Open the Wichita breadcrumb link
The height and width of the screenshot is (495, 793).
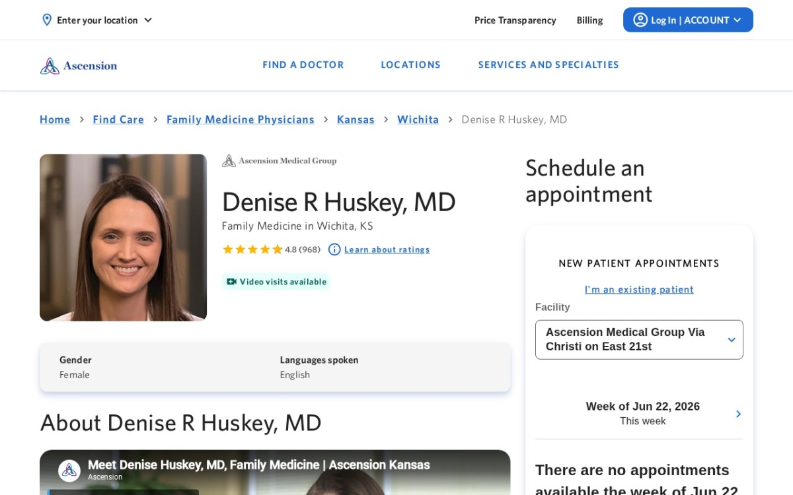point(418,119)
